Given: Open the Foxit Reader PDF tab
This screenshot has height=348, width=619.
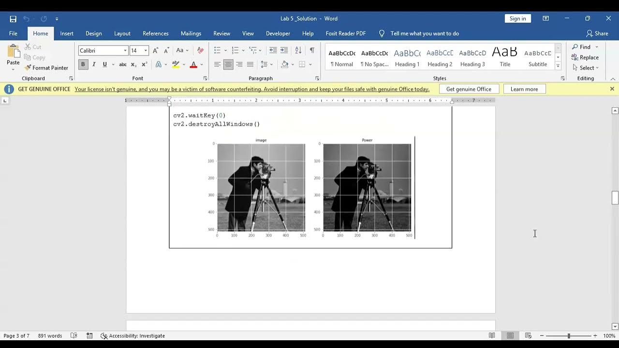Looking at the screenshot, I should click(x=346, y=33).
